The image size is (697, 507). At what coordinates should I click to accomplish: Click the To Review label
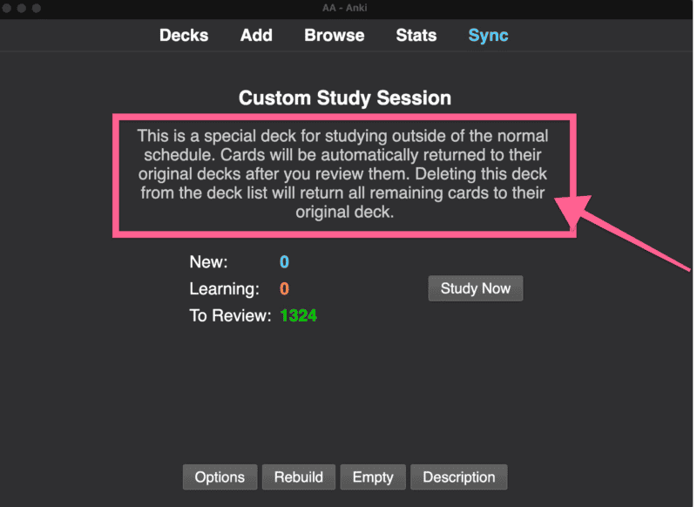pos(230,315)
